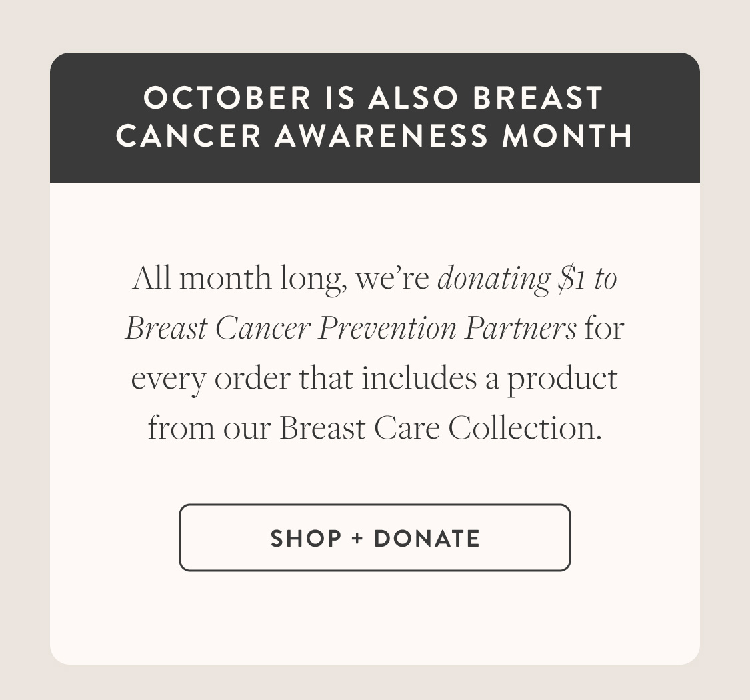Viewport: 750px width, 700px height.
Task: Click inside the outlined SHOP + DONATE box
Action: coord(375,538)
